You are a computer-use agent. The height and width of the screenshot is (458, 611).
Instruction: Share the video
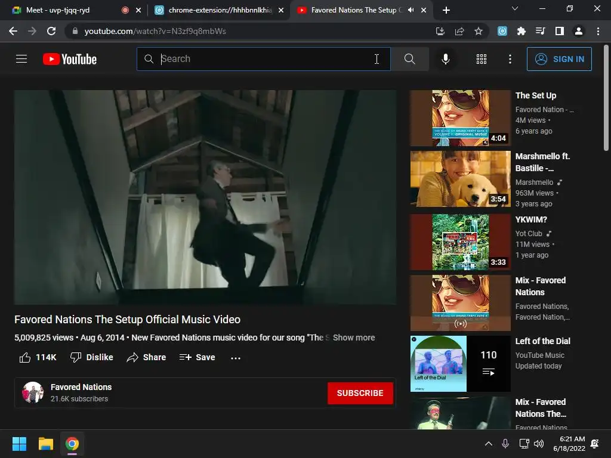click(x=147, y=357)
